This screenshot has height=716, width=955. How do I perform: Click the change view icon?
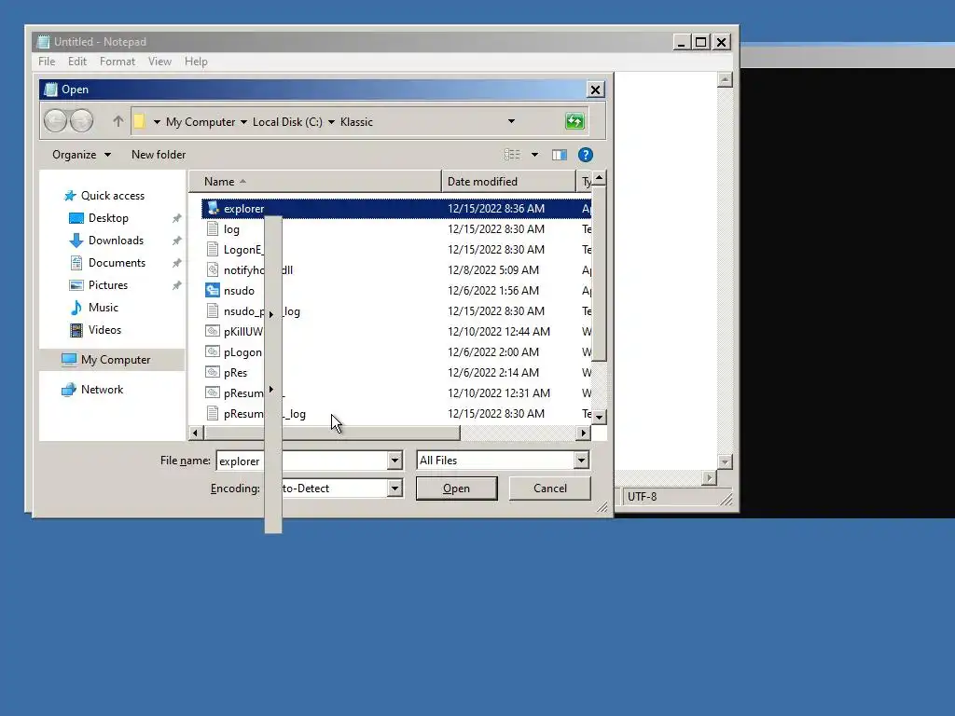(x=512, y=155)
